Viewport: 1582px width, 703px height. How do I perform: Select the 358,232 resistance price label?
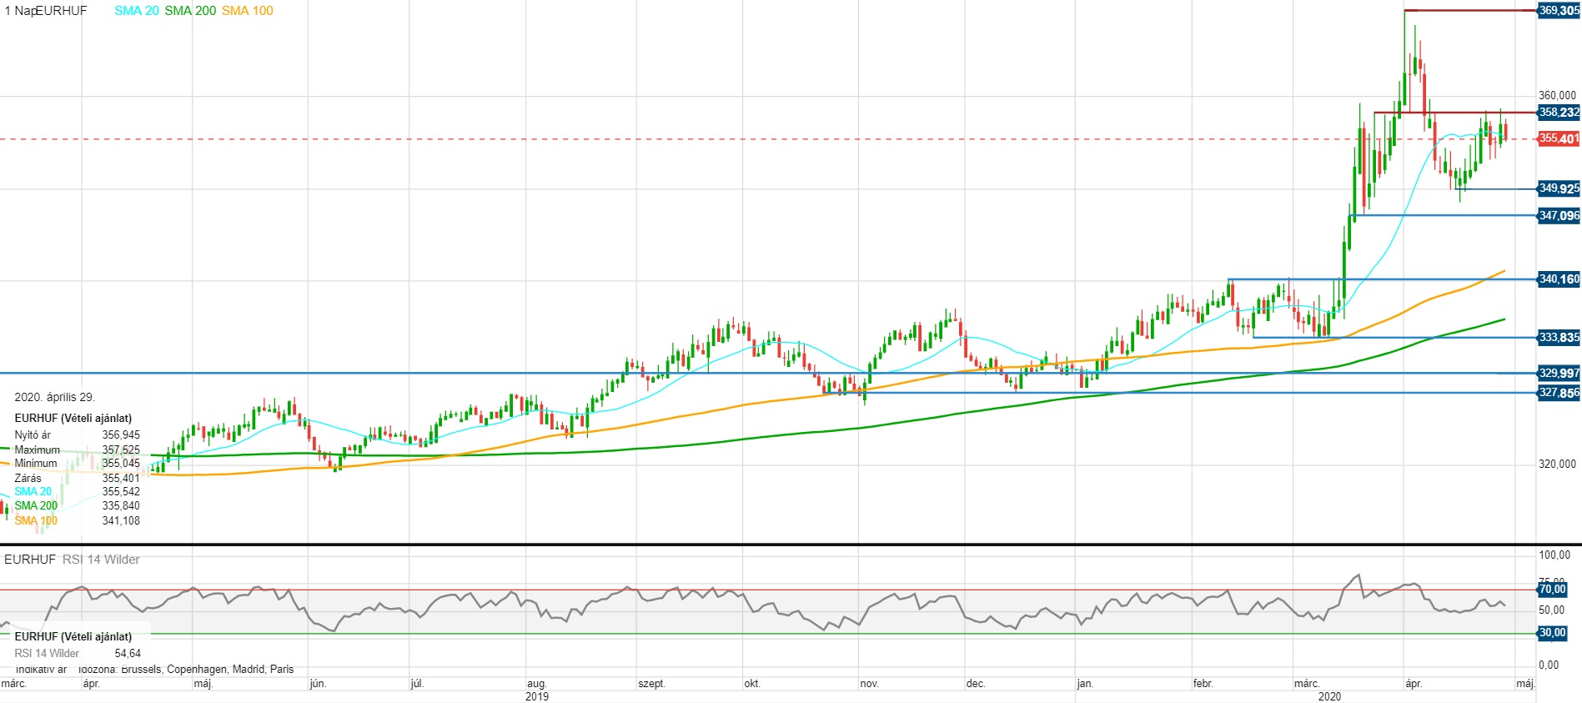1559,112
